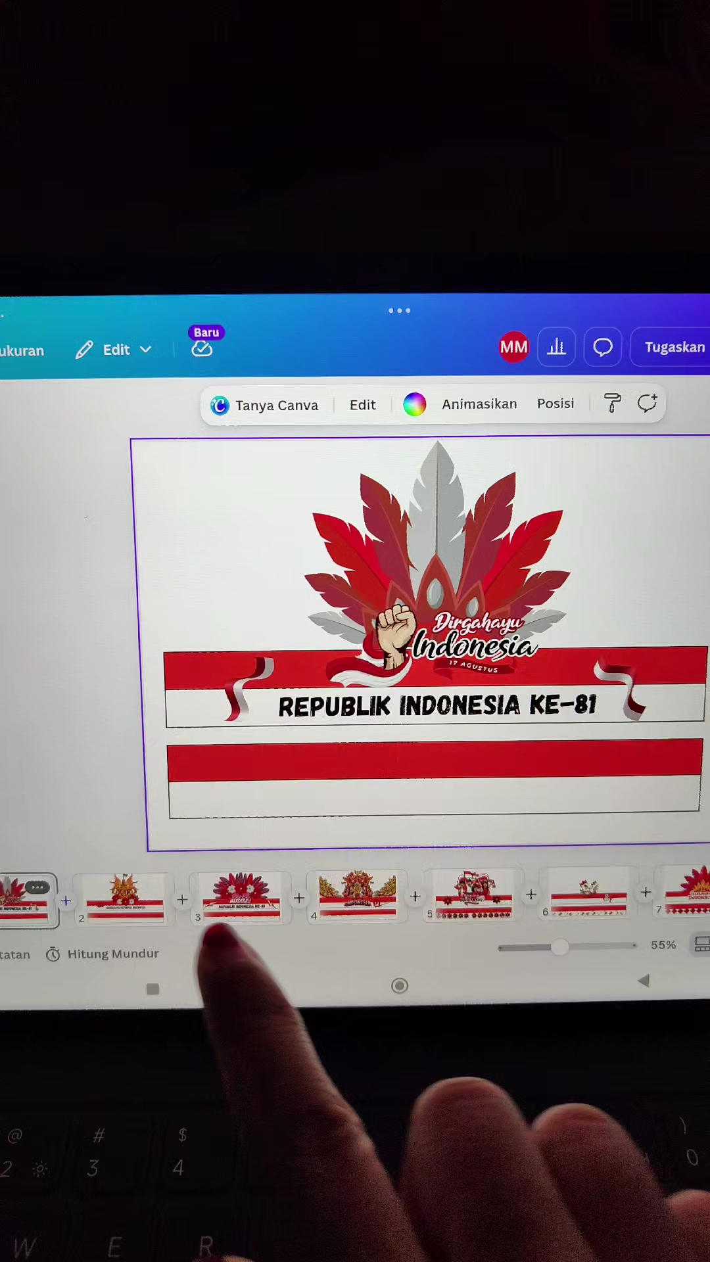Add page between pages 1 and 2
This screenshot has width=710, height=1262.
(66, 900)
